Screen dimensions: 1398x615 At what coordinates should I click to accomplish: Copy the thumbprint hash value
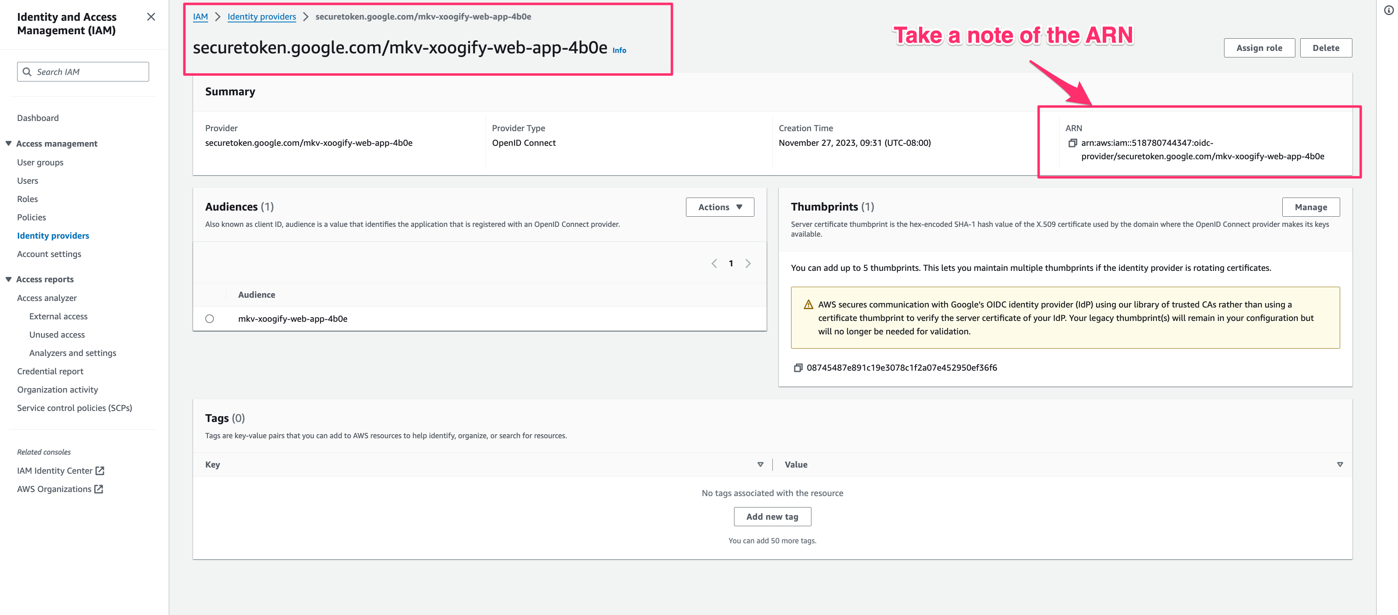[798, 368]
